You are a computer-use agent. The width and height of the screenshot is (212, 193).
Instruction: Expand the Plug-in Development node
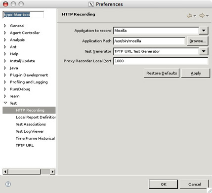pyautogui.click(x=5, y=75)
